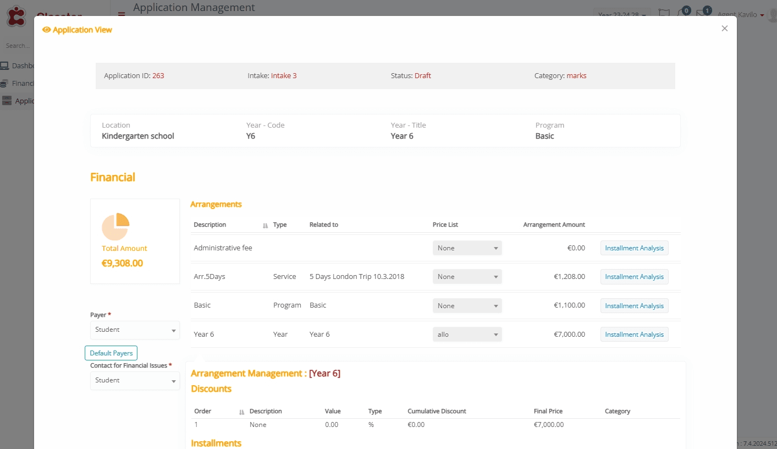Click Installment Analysis for the €7,000.00 row
This screenshot has height=449, width=777.
[634, 335]
